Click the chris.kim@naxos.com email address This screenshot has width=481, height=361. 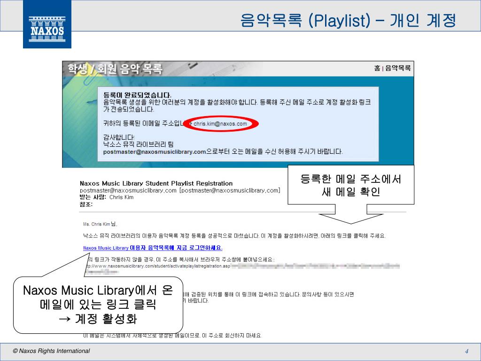point(220,124)
